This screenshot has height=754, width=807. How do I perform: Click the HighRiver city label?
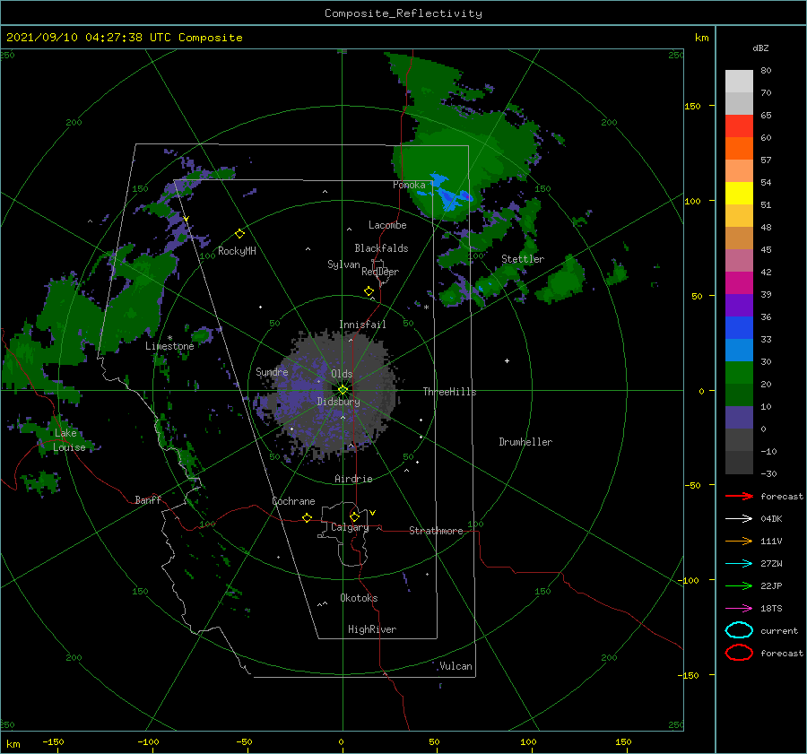tap(372, 629)
